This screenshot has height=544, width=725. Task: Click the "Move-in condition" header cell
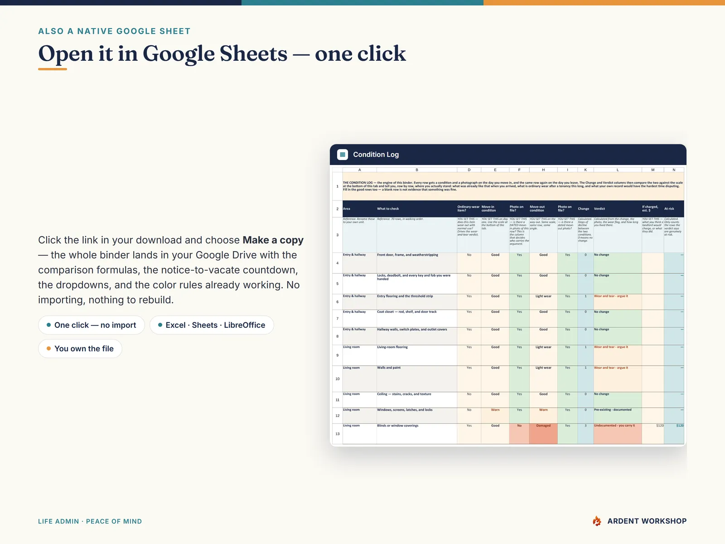tap(495, 209)
